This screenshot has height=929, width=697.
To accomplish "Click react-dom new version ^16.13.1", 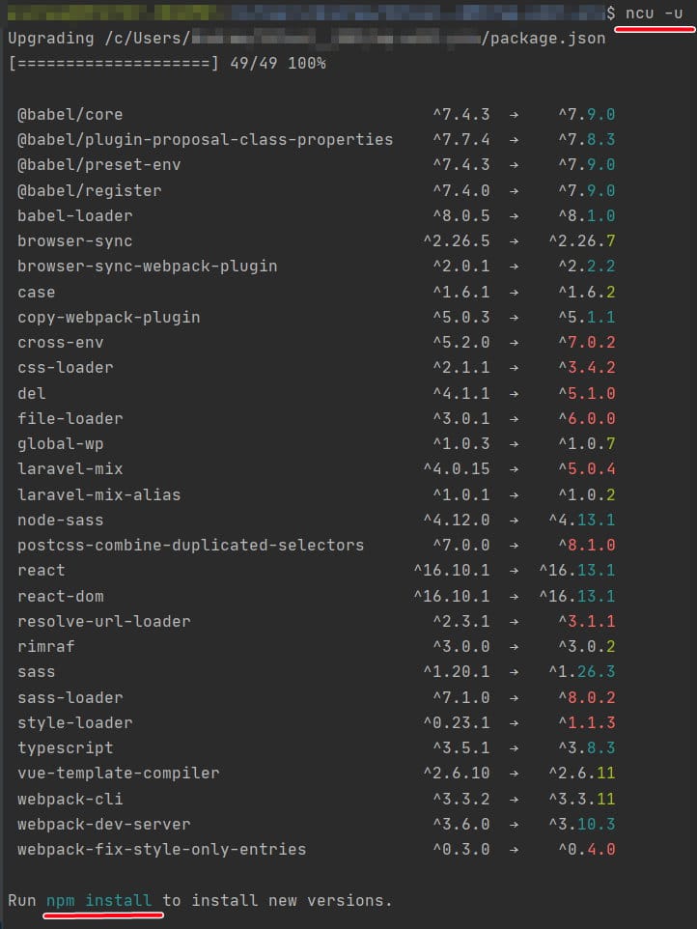I will pyautogui.click(x=577, y=596).
